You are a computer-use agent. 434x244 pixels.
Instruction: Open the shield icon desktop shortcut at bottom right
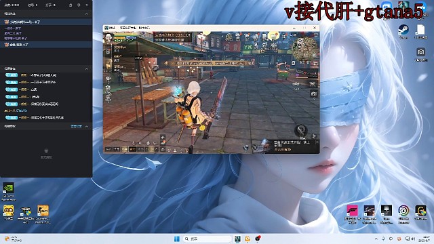coord(420,213)
